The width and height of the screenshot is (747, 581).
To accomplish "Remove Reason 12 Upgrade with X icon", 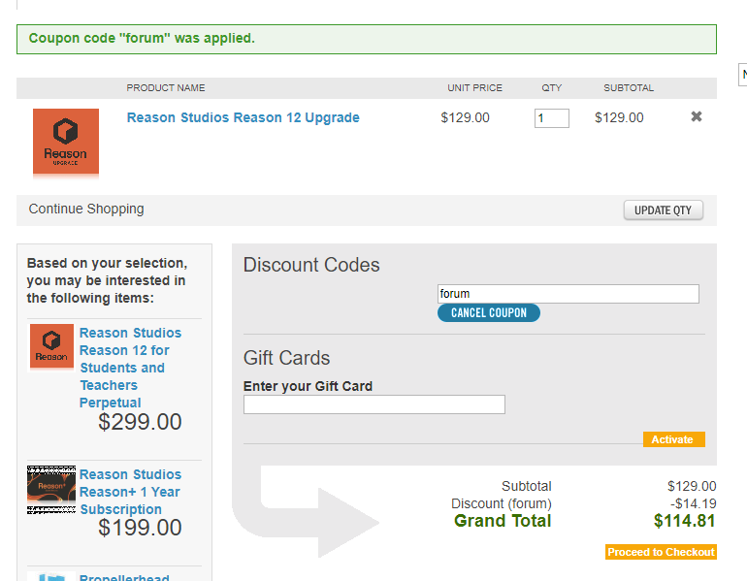I will (696, 116).
